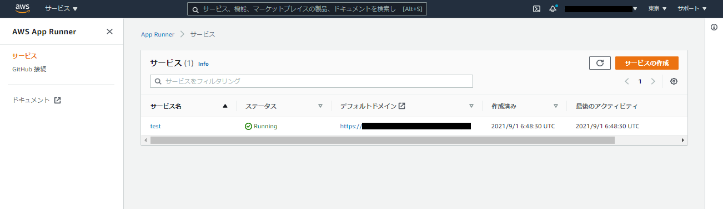
Task: Open the CloudShell terminal icon
Action: [x=537, y=9]
